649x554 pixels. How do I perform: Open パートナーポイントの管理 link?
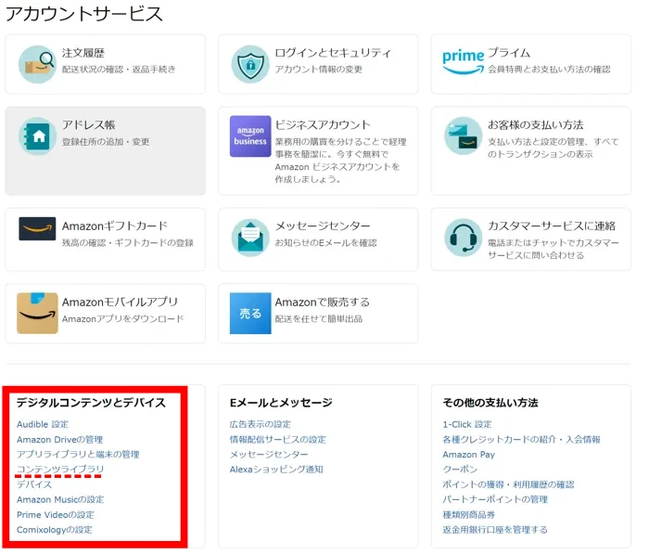click(x=495, y=499)
